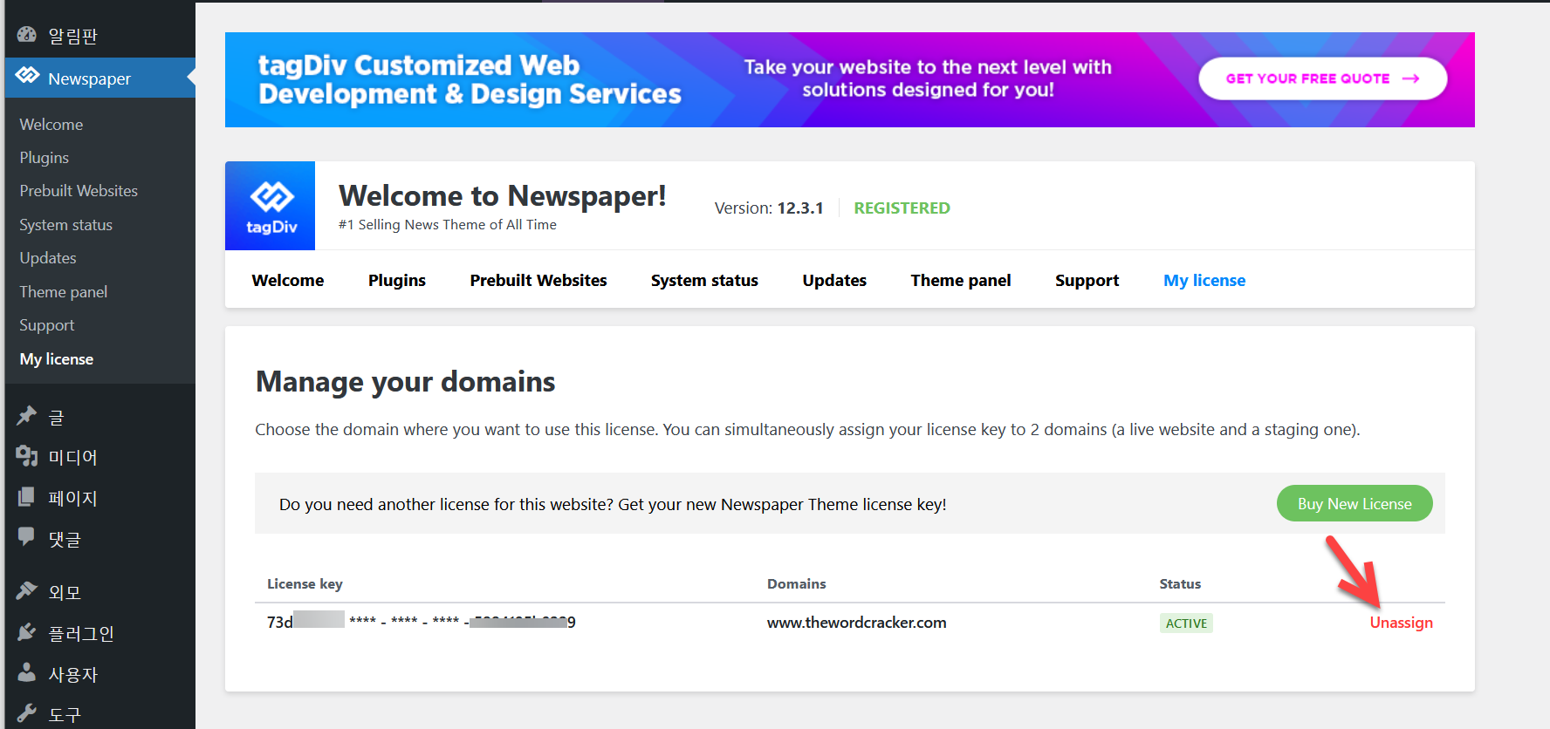Click the Welcome to Newspaper! heading
The width and height of the screenshot is (1550, 729).
click(503, 196)
